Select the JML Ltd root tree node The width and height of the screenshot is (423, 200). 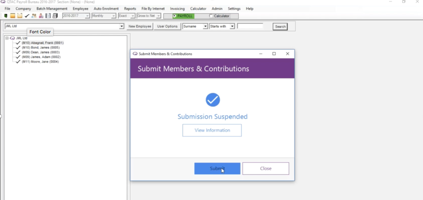[22, 38]
